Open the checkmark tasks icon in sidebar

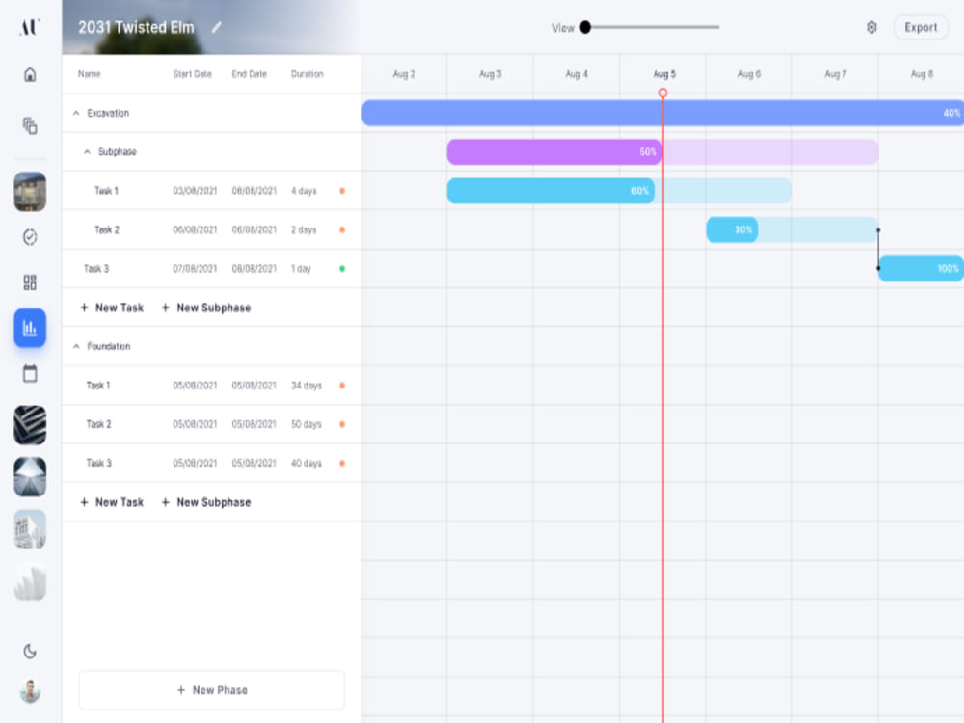tap(30, 237)
